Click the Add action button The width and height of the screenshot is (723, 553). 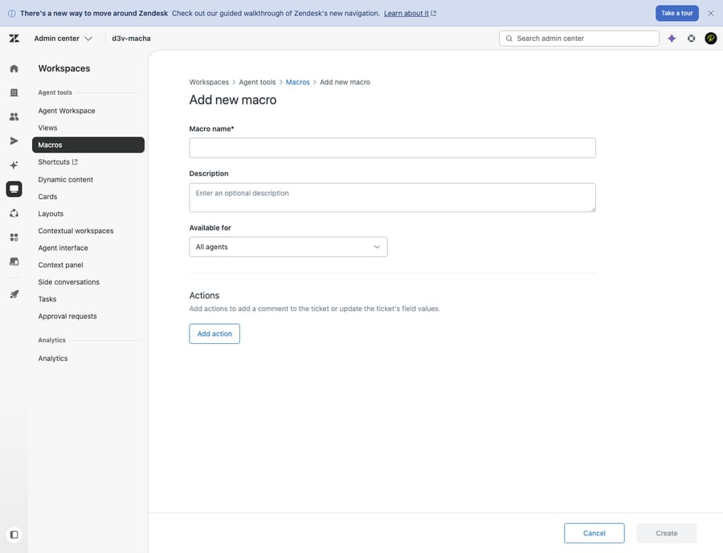214,334
